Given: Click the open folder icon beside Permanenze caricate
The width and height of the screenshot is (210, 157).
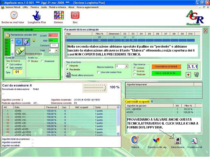Looking at the screenshot, I should pos(8,35).
